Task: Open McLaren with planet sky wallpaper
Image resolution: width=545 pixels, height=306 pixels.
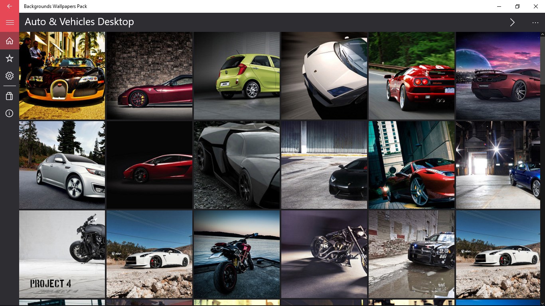Action: (498, 76)
